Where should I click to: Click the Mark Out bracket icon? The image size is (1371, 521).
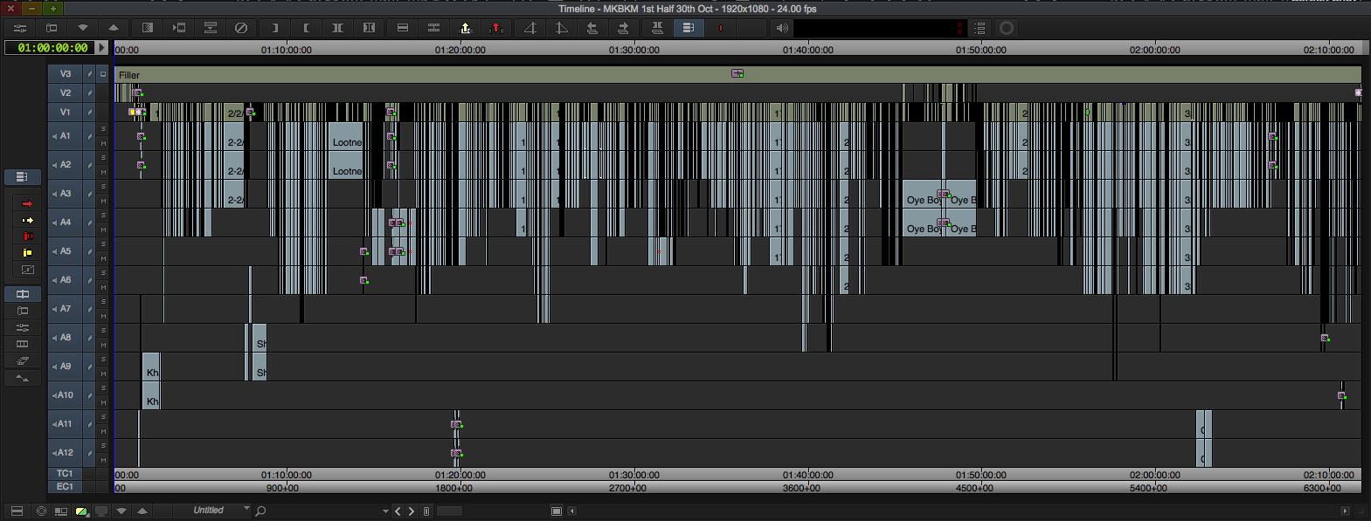(x=306, y=28)
